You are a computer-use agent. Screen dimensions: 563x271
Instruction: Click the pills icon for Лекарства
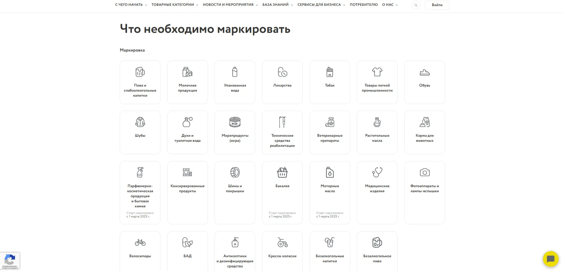[x=282, y=72]
